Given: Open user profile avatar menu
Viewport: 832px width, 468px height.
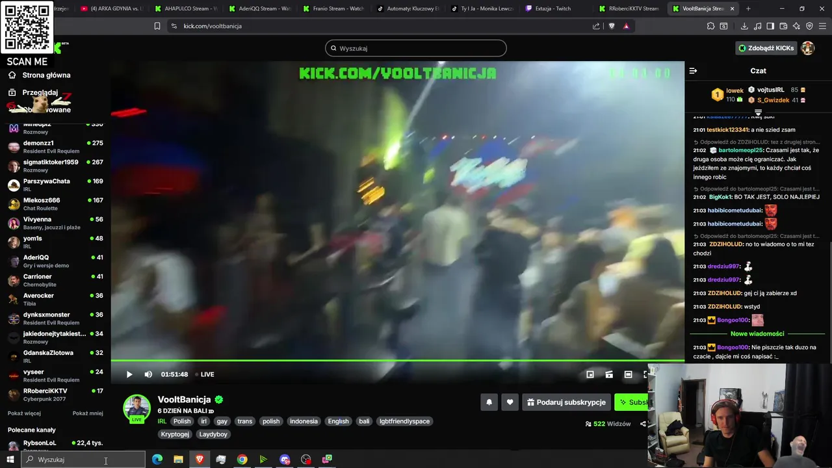Looking at the screenshot, I should coord(808,48).
